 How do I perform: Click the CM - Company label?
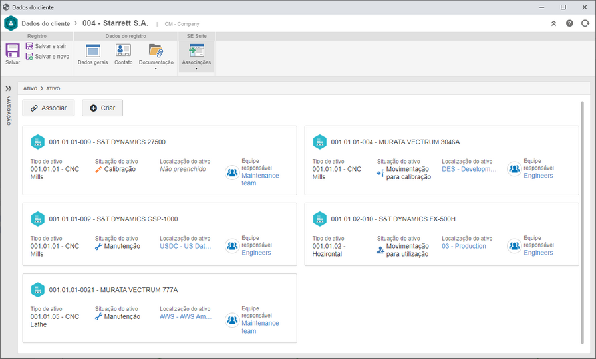point(182,24)
